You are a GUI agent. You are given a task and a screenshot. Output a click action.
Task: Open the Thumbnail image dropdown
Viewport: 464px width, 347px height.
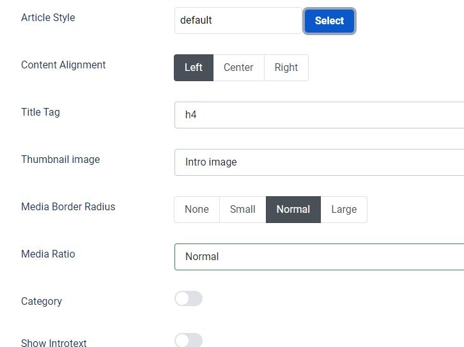pyautogui.click(x=319, y=162)
